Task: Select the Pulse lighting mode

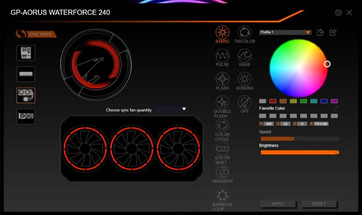Action: pos(222,56)
